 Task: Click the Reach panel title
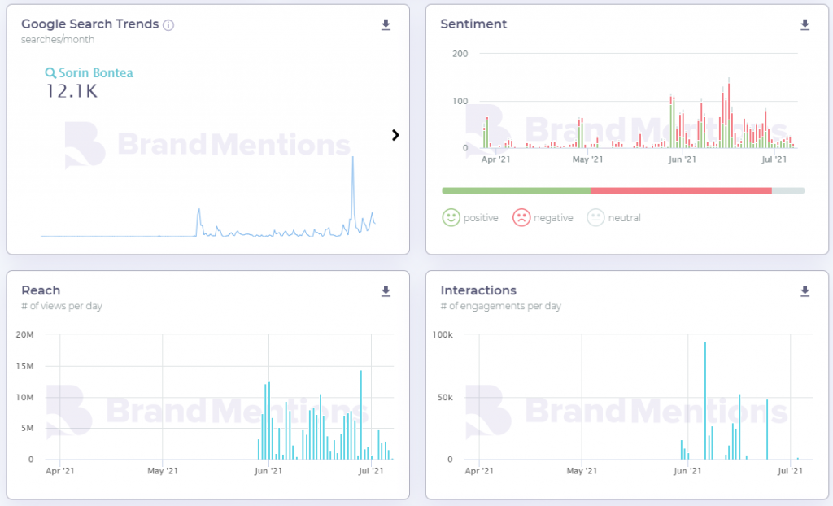41,290
